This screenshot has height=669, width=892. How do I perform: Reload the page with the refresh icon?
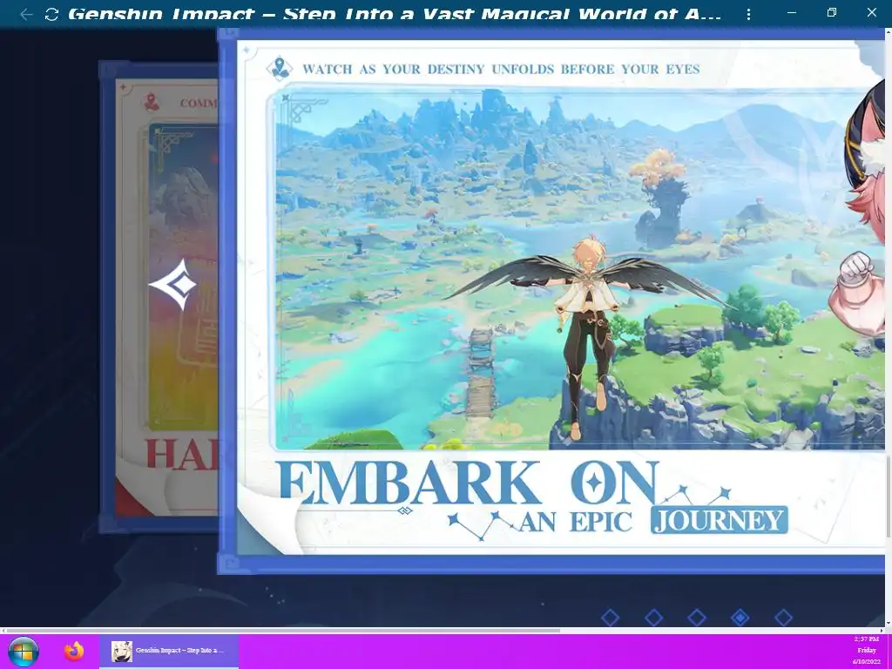pos(51,14)
